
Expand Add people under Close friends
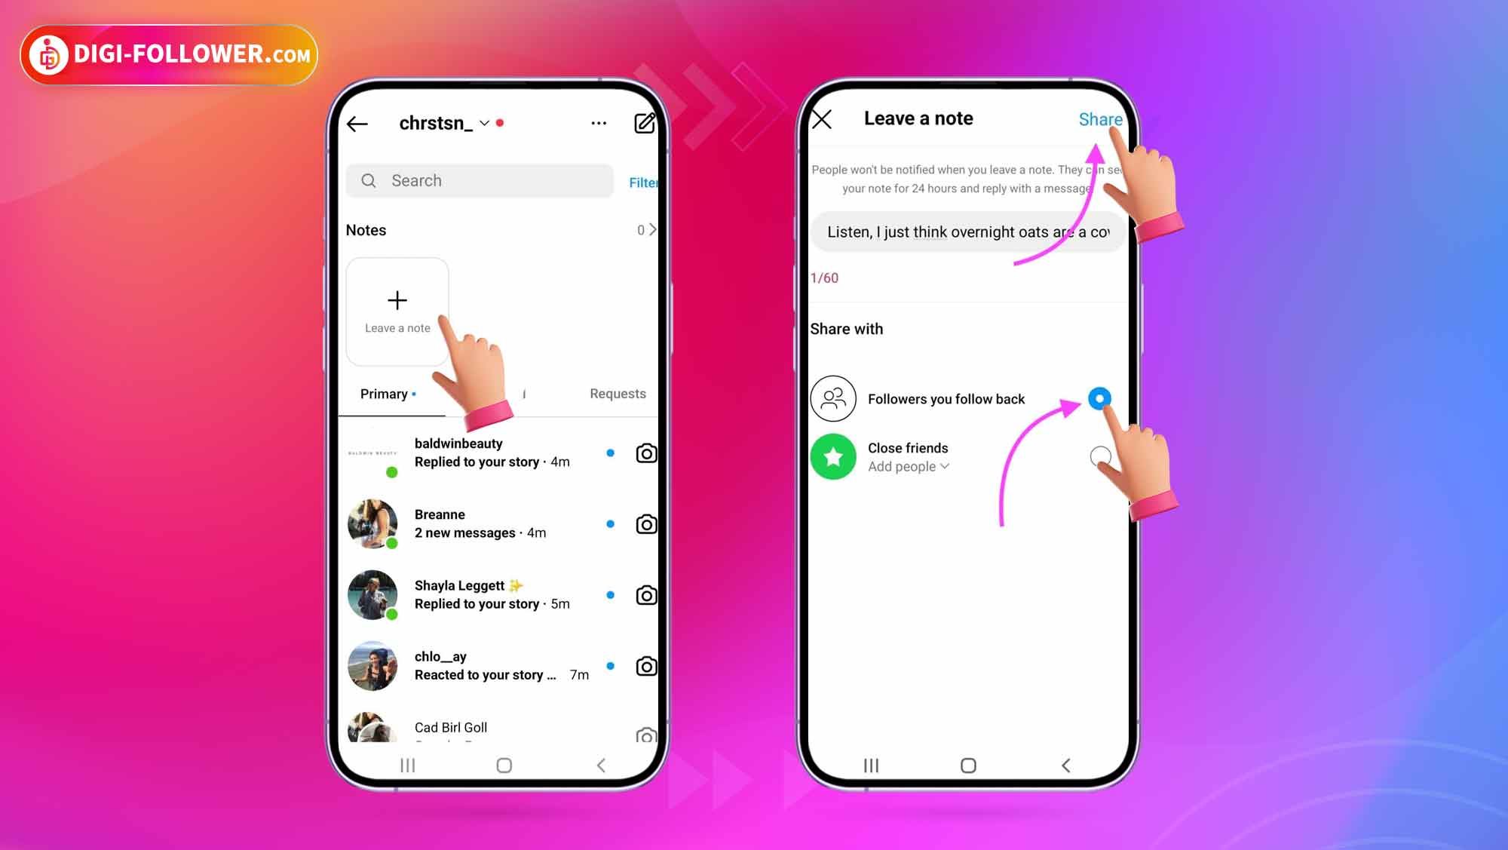click(907, 465)
